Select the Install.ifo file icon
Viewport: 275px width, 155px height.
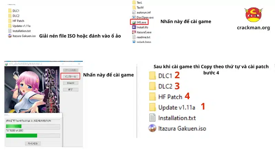[x=134, y=27]
